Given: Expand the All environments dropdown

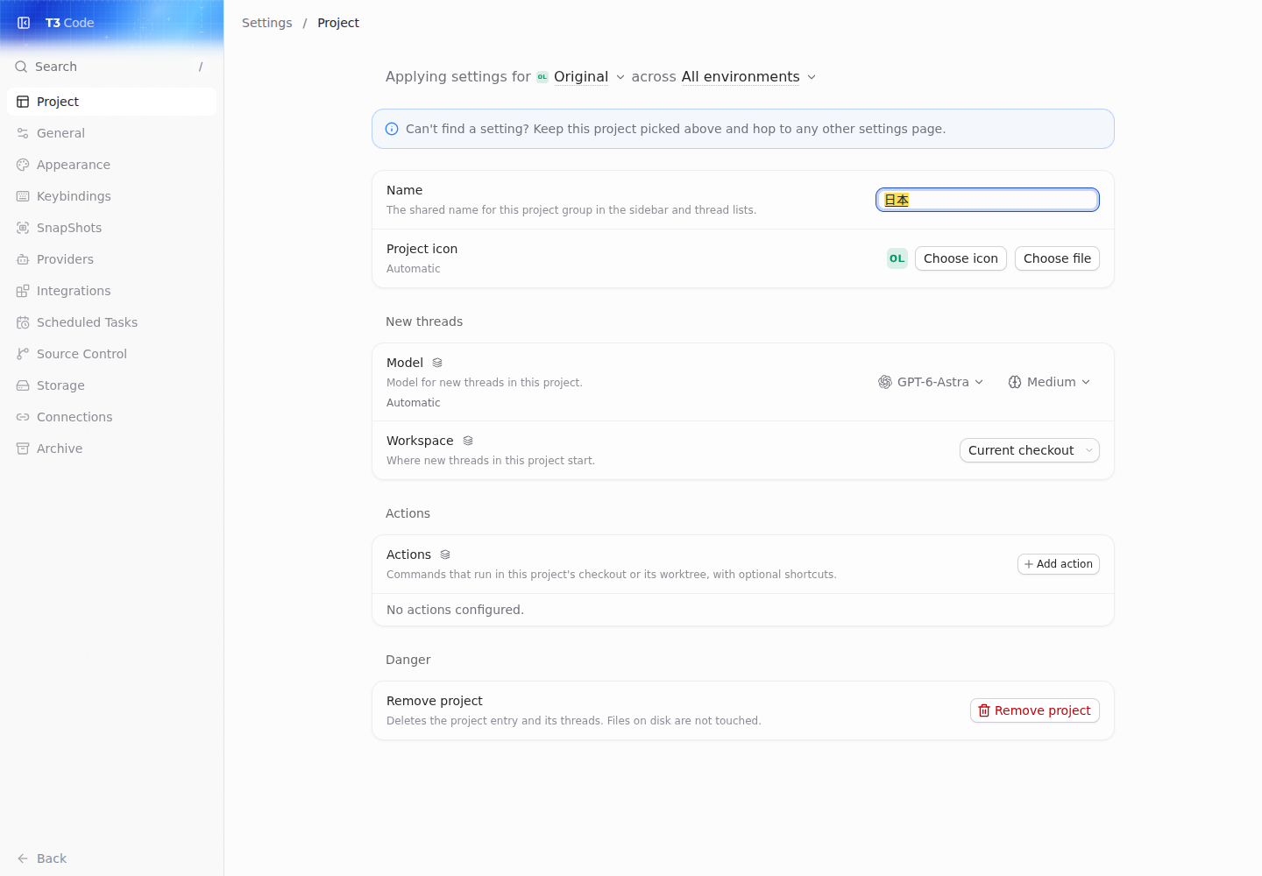Looking at the screenshot, I should click(748, 77).
